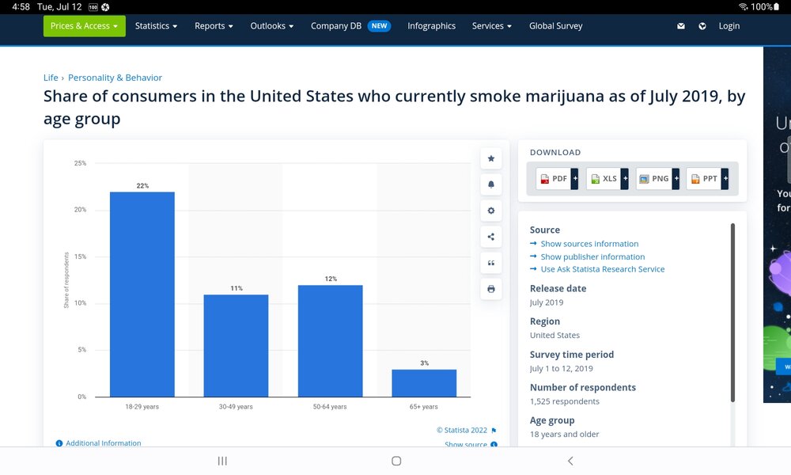Image resolution: width=791 pixels, height=475 pixels.
Task: Download the statistic as XLS
Action: 604,179
